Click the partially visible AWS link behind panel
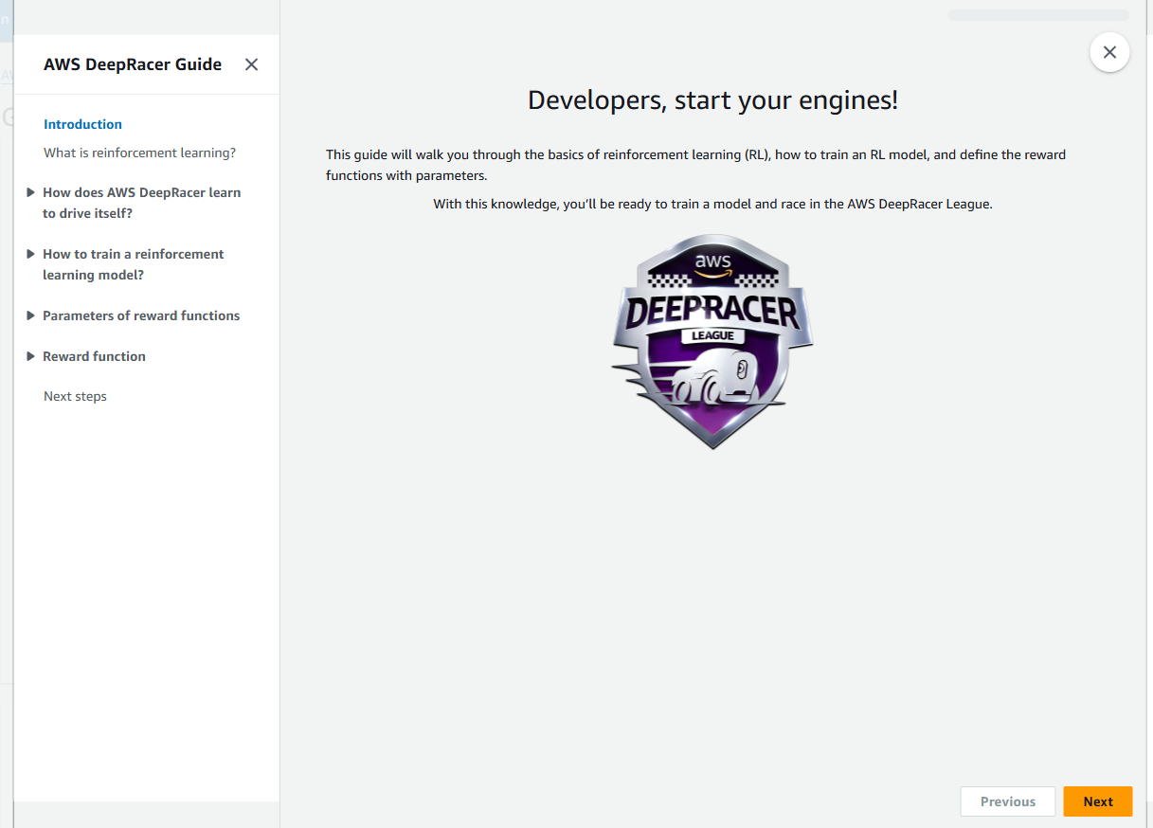 click(x=6, y=75)
